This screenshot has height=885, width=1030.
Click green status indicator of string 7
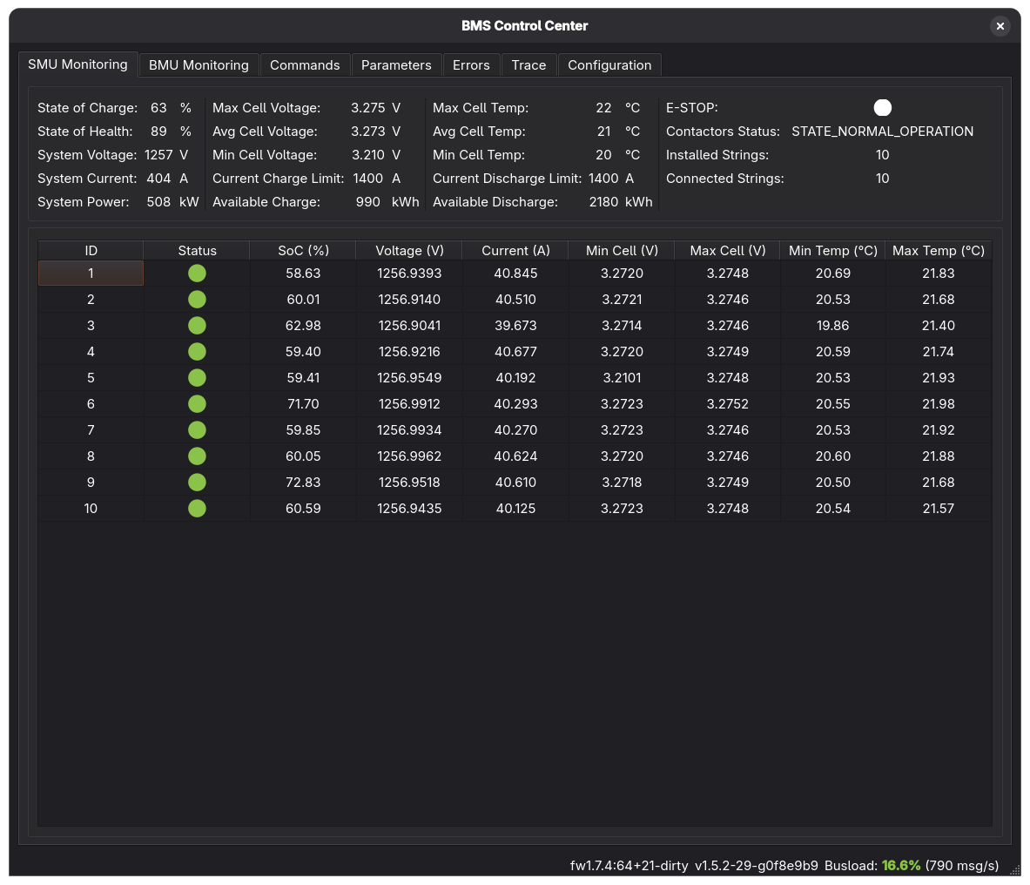click(197, 430)
